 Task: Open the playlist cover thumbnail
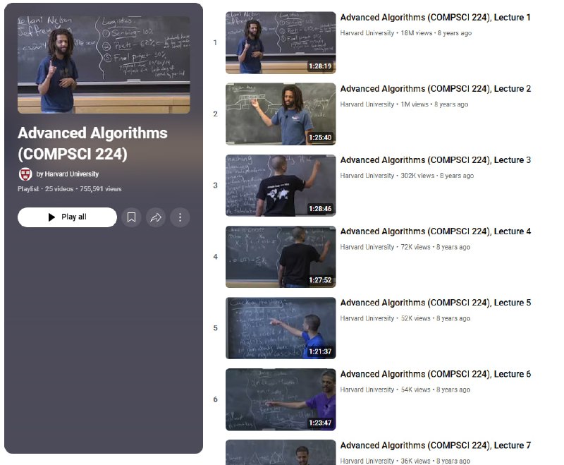[x=104, y=65]
